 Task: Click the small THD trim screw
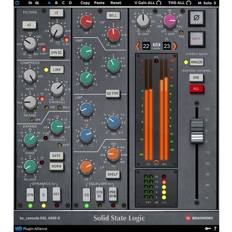(181, 32)
